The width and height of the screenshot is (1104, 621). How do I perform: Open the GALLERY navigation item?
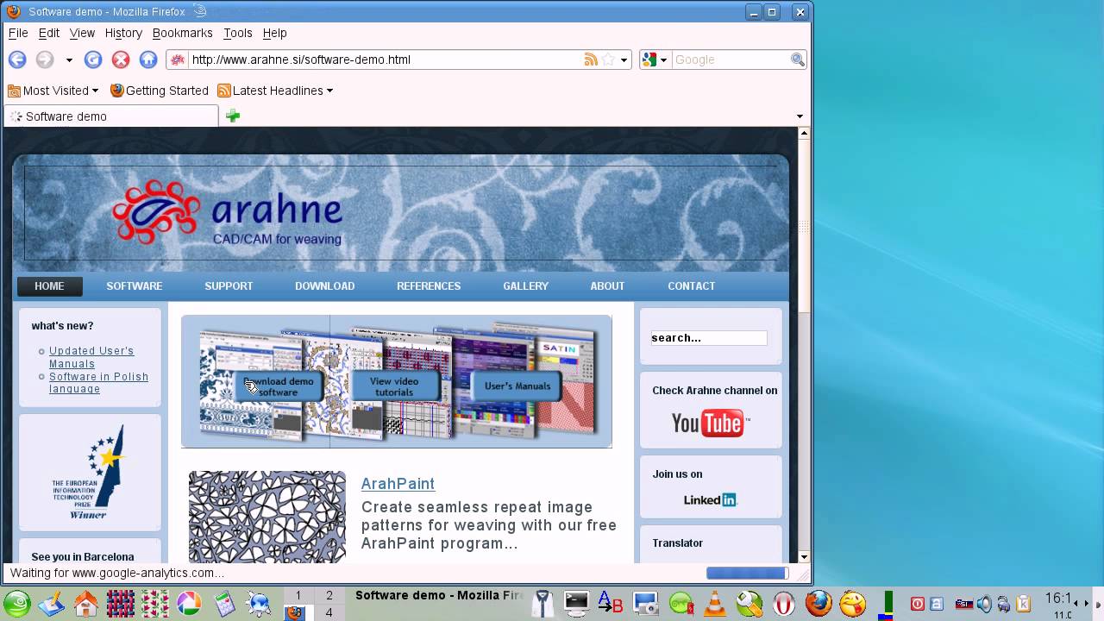coord(526,286)
